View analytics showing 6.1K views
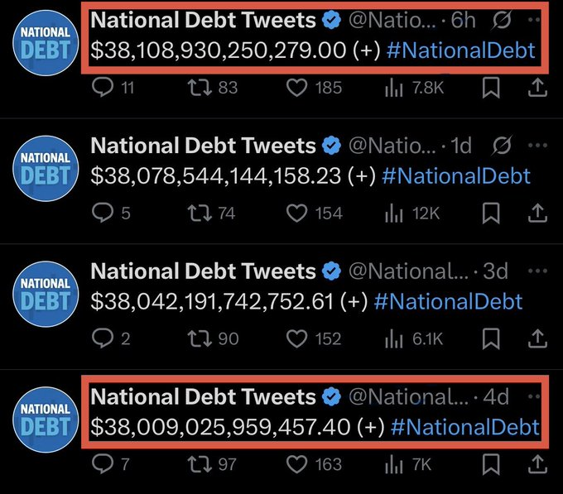This screenshot has width=563, height=494. (x=393, y=338)
